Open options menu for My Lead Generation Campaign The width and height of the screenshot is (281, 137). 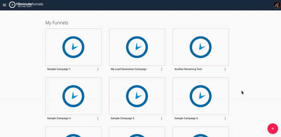[162, 69]
